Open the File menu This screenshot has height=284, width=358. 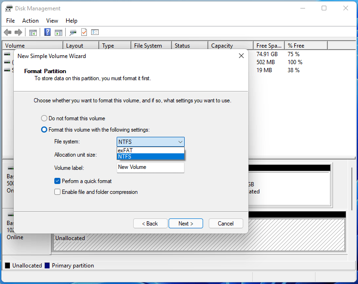click(x=10, y=21)
